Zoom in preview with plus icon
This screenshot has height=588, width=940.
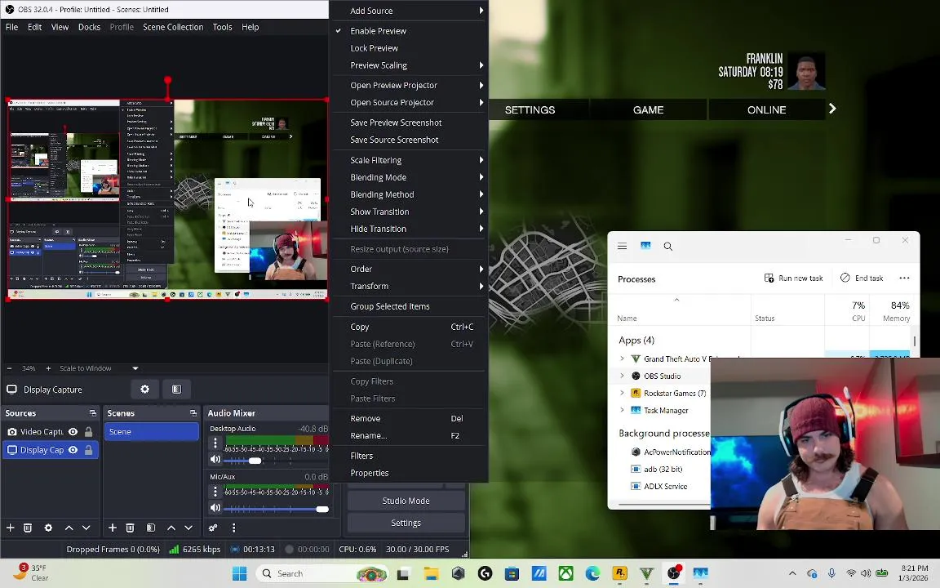(49, 368)
